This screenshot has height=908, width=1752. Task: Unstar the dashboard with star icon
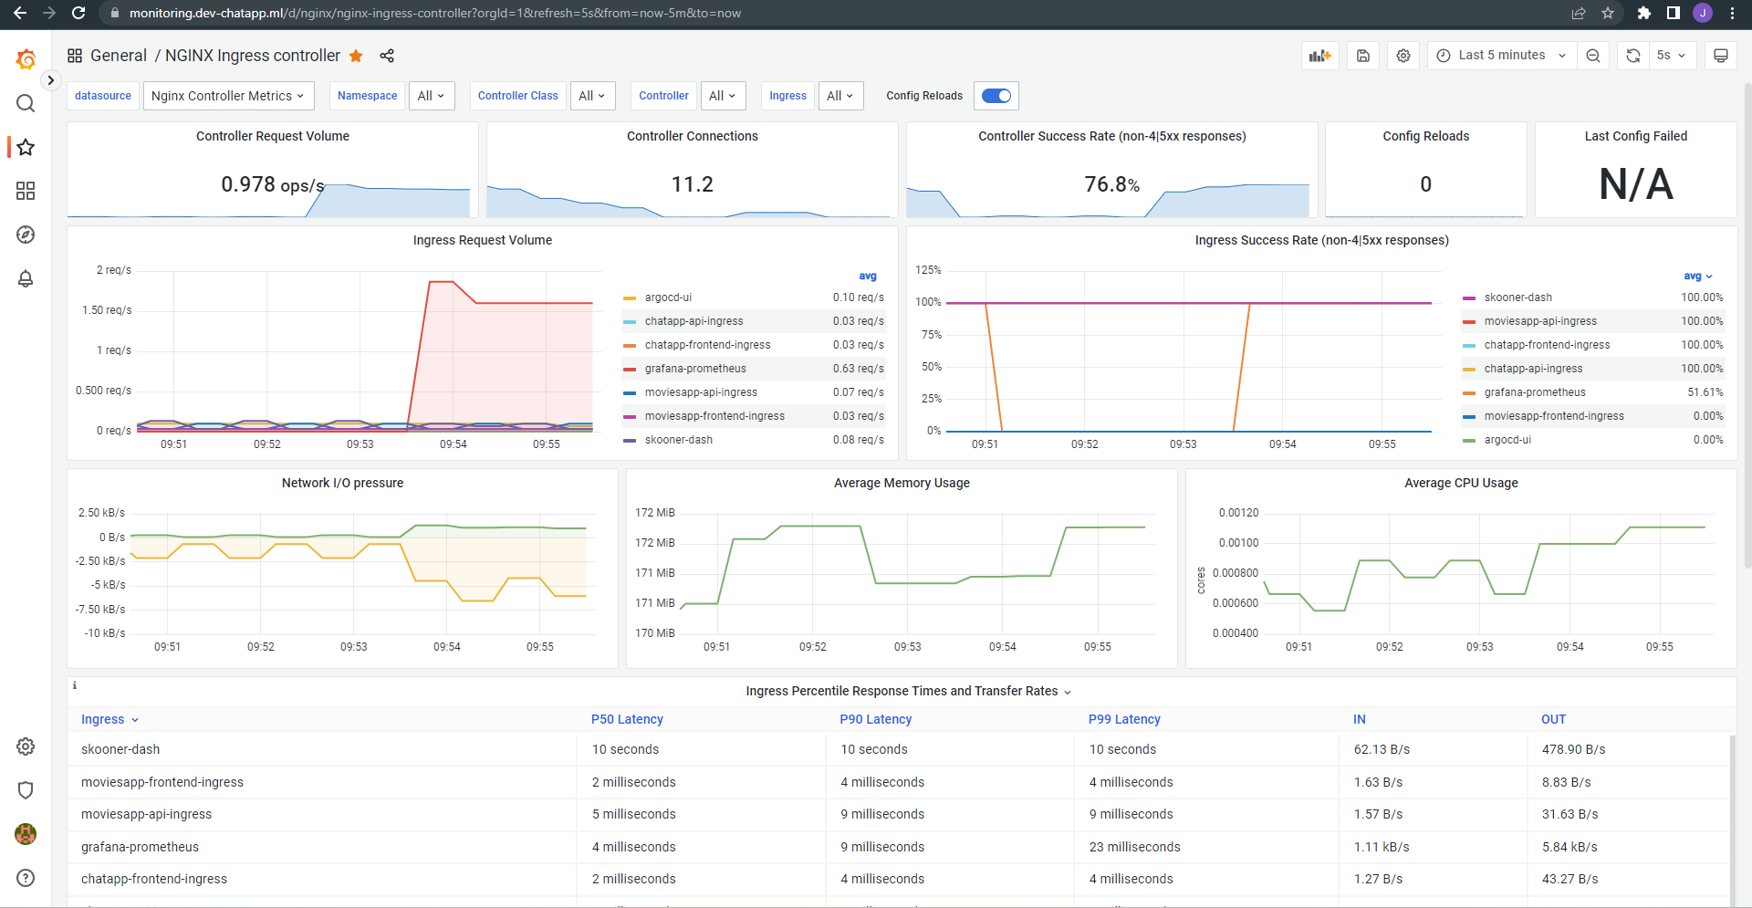tap(356, 56)
